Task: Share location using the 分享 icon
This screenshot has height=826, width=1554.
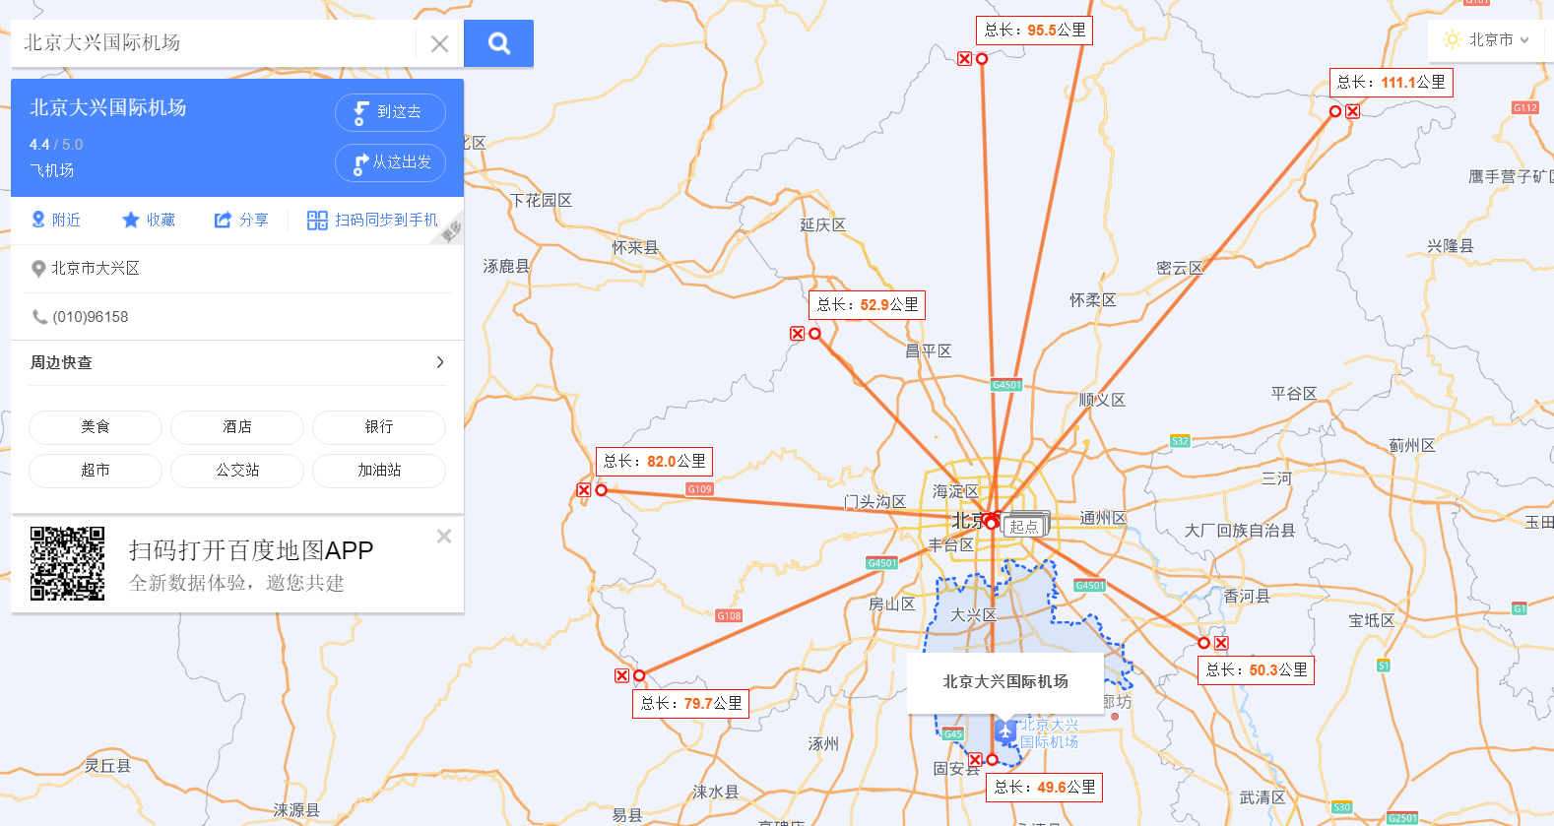Action: [241, 220]
